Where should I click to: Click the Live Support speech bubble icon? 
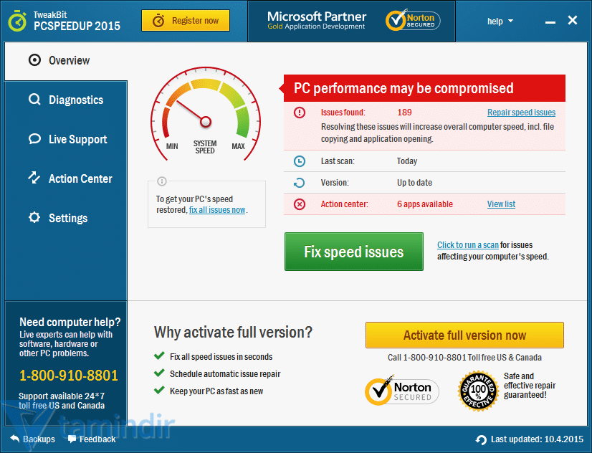coord(34,139)
